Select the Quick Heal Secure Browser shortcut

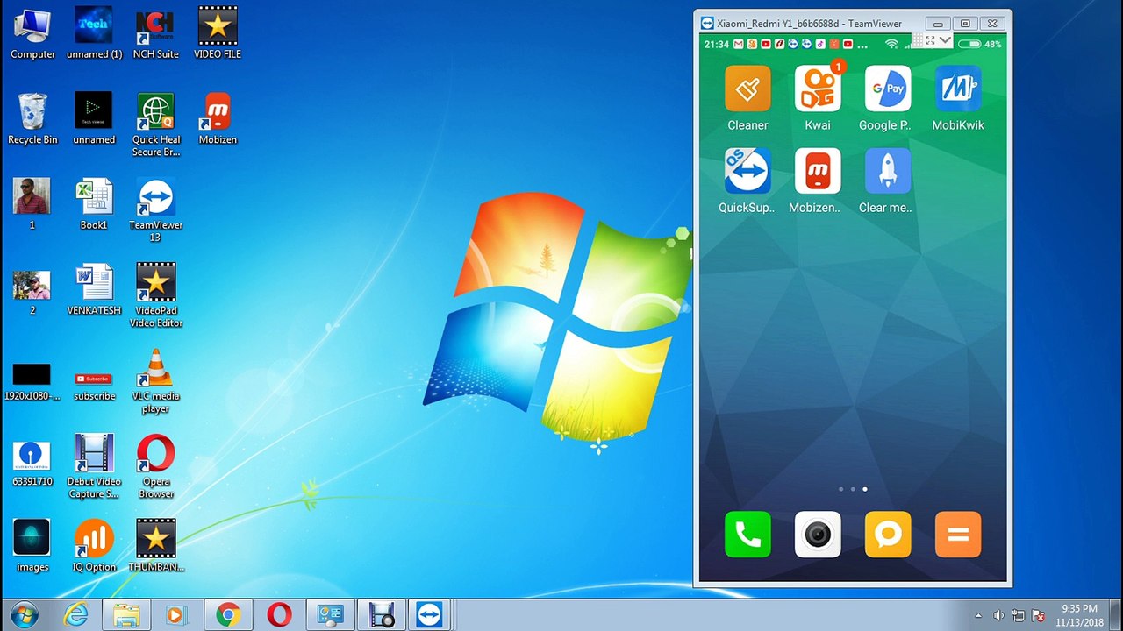click(156, 125)
